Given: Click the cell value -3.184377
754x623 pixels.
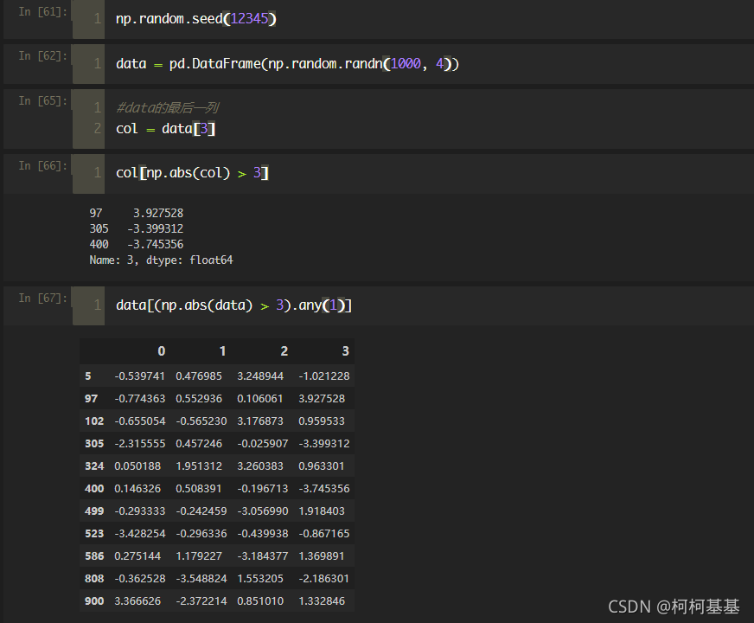Looking at the screenshot, I should (263, 556).
